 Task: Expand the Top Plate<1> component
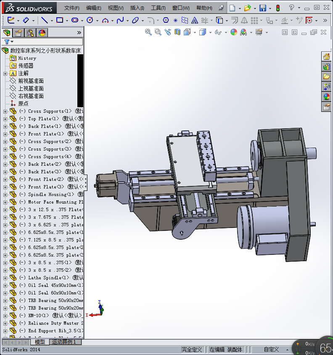pyautogui.click(x=5, y=119)
